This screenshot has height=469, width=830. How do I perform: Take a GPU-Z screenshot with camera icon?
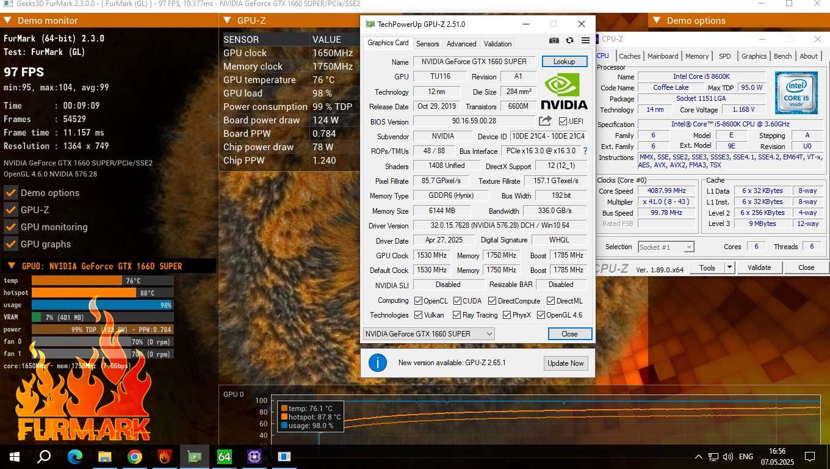[x=554, y=41]
